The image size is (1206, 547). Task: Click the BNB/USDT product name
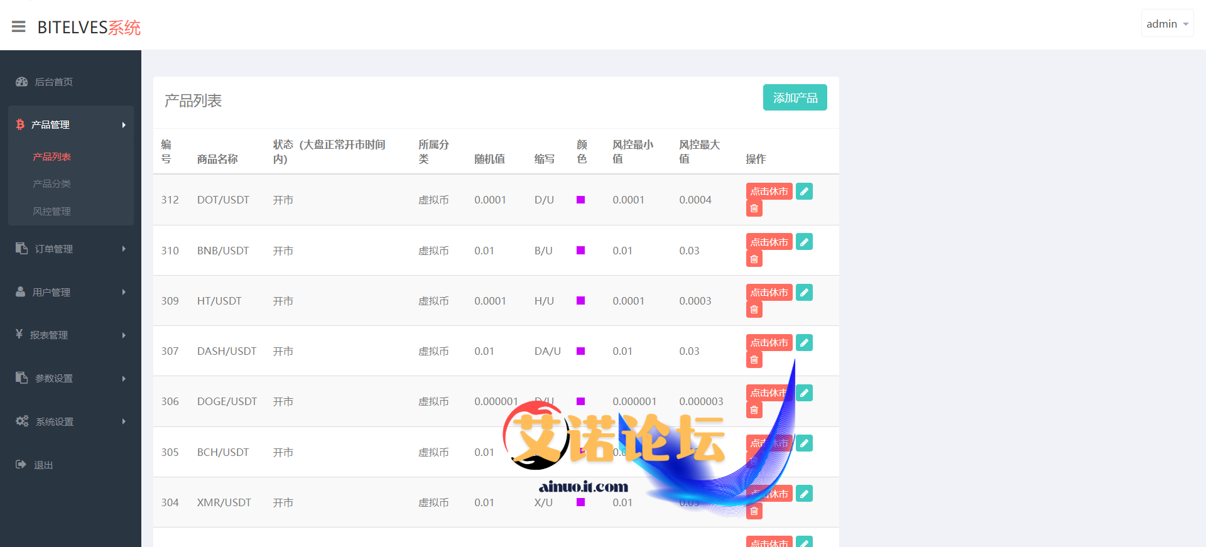pyautogui.click(x=223, y=251)
